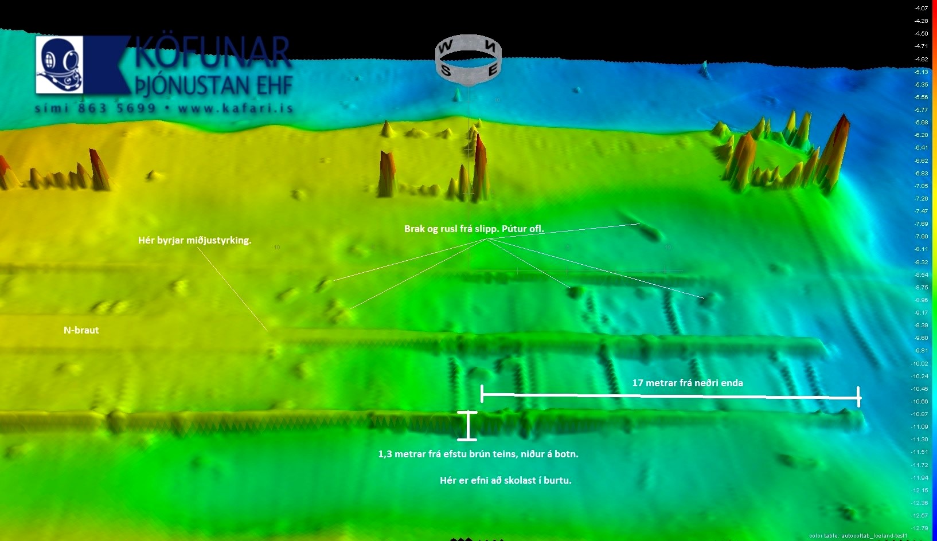Click the W letter on compass ring
Viewport: 937px width, 541px height.
tap(446, 47)
